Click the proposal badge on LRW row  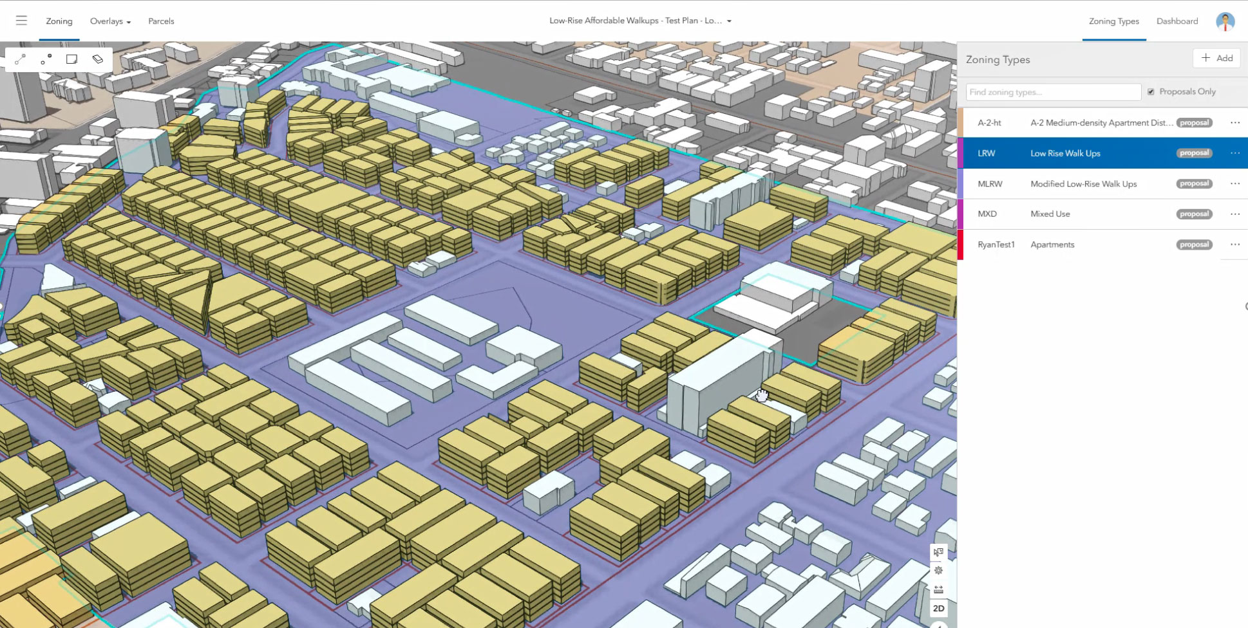tap(1194, 153)
